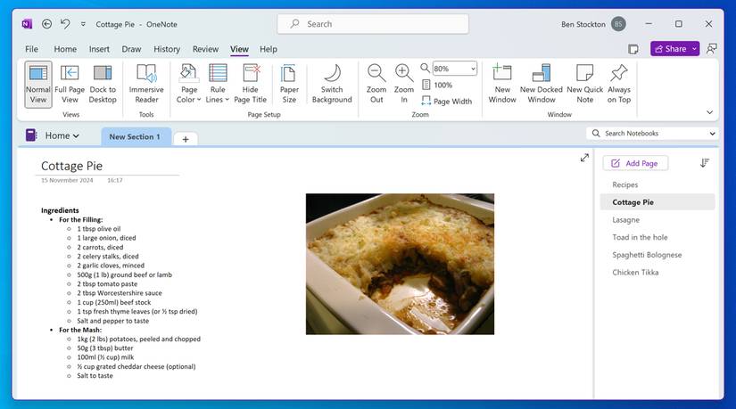This screenshot has width=736, height=409.
Task: Open Paper Size options
Action: pyautogui.click(x=289, y=85)
